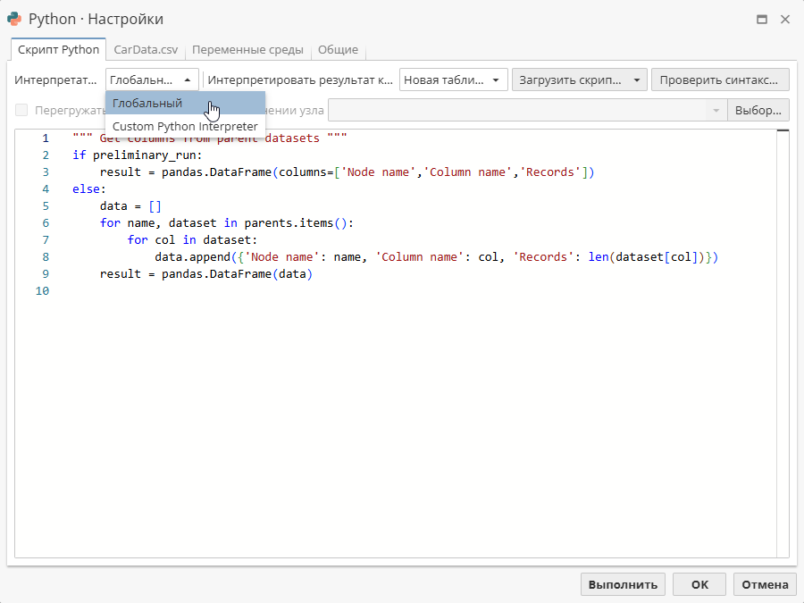This screenshot has height=603, width=804.
Task: Click on 'if preliminary_run:' code line
Action: [138, 155]
